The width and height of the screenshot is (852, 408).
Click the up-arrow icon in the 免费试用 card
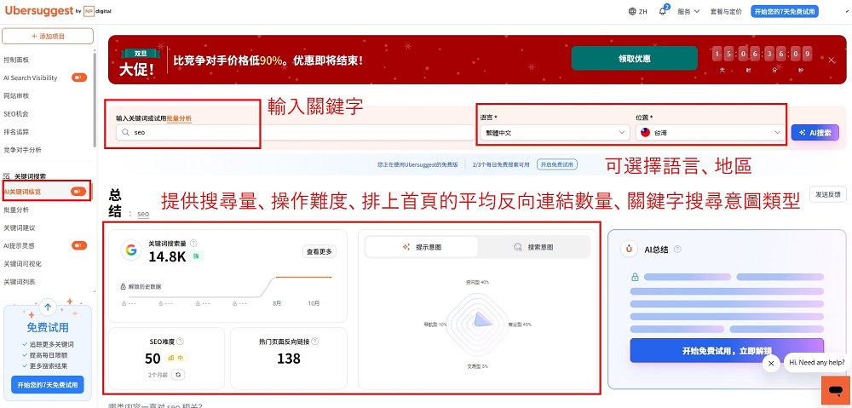(x=47, y=307)
